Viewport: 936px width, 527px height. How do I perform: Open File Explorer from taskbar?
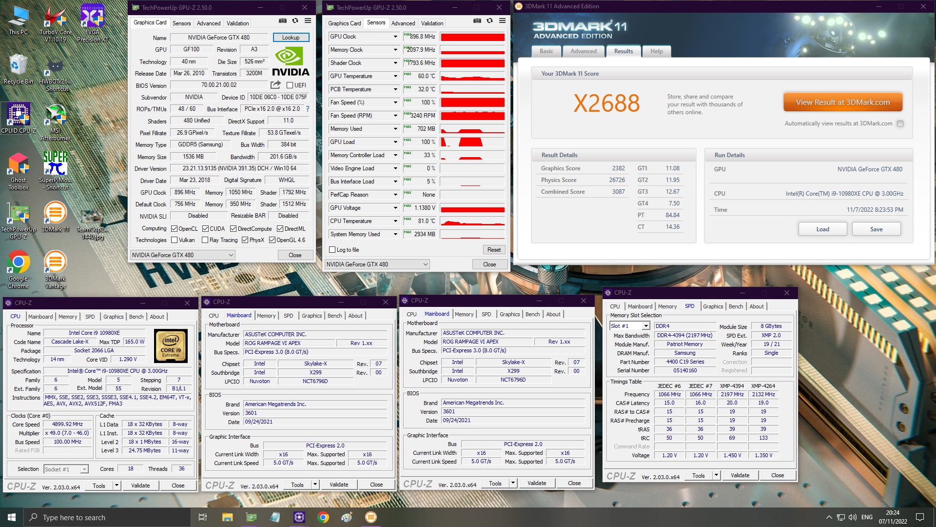click(x=227, y=517)
